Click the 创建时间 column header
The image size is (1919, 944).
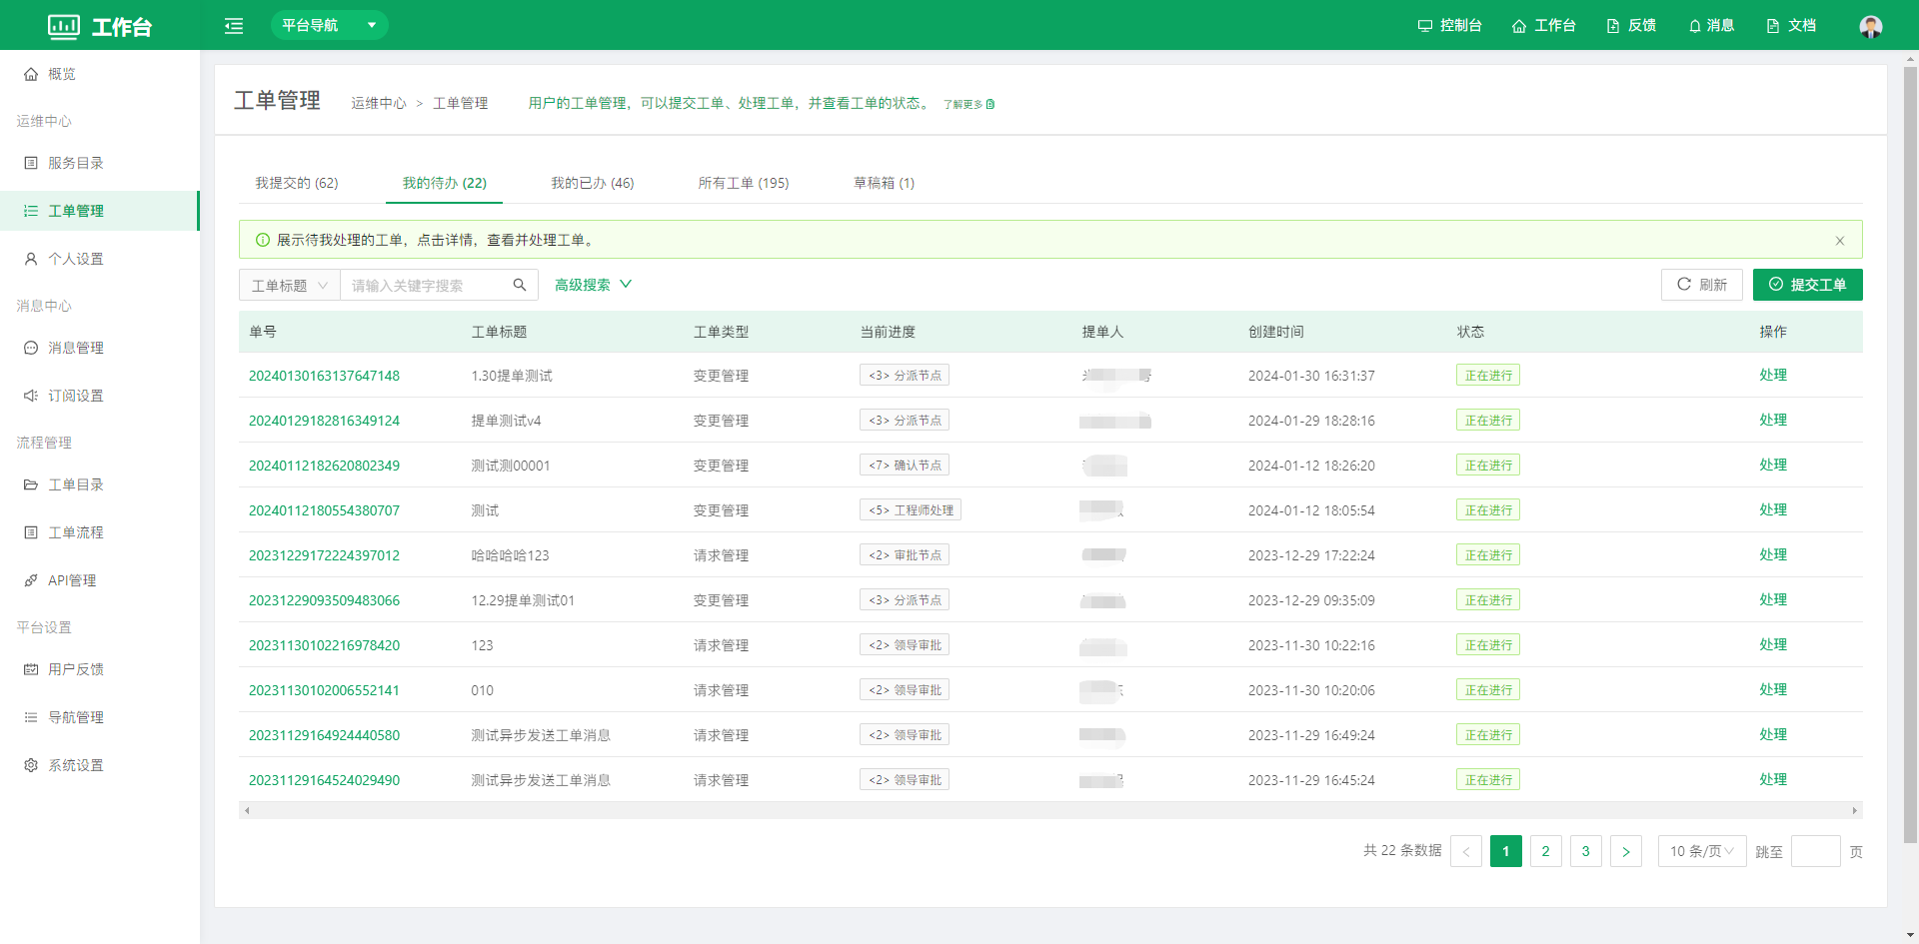pos(1276,332)
